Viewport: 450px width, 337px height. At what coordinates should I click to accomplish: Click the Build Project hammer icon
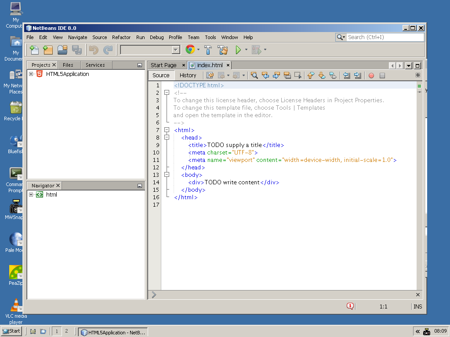209,50
